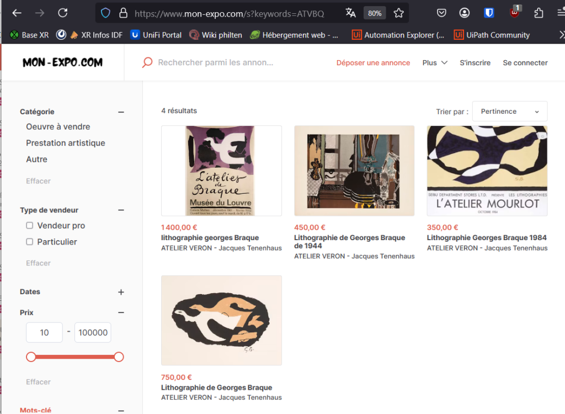Open the Bitwarden extension
This screenshot has width=565, height=414.
[x=489, y=13]
